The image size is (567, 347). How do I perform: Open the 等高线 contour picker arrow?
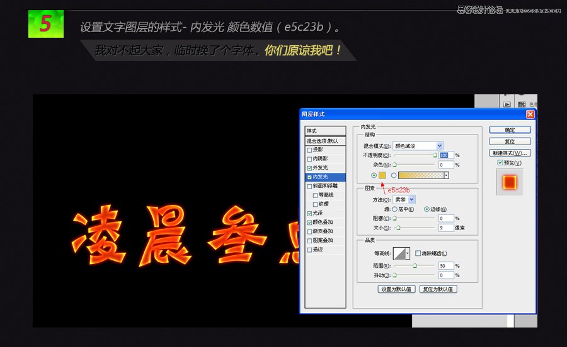tap(408, 253)
